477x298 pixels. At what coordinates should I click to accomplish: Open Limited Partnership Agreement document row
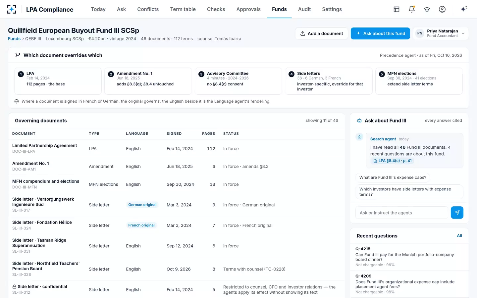click(x=177, y=148)
